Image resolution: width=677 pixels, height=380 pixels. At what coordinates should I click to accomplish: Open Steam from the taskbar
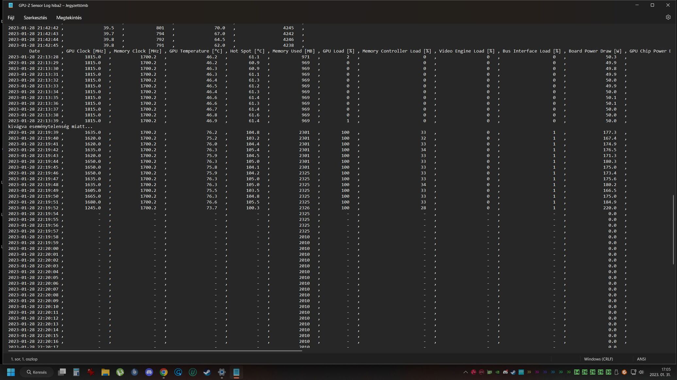coord(207,372)
